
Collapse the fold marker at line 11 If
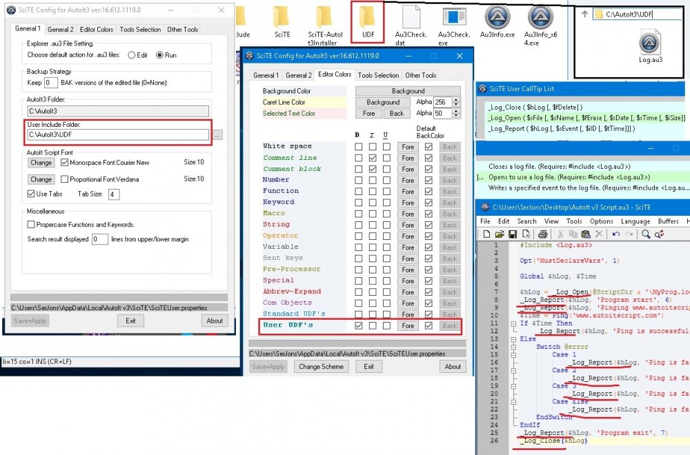pyautogui.click(x=513, y=323)
